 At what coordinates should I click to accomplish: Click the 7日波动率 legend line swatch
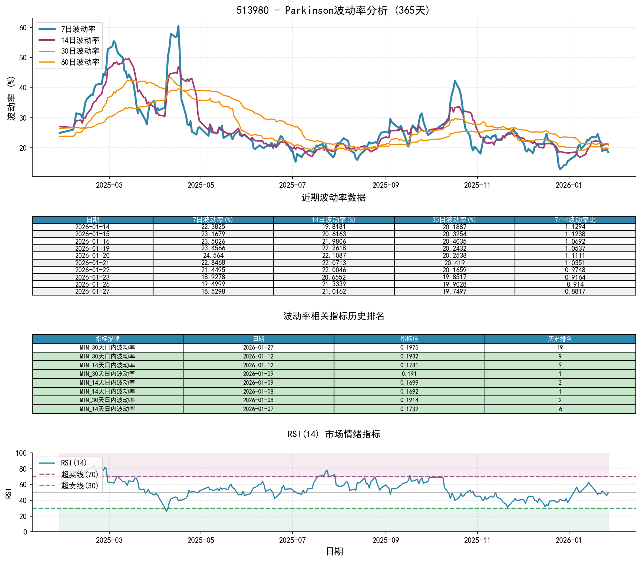47,29
